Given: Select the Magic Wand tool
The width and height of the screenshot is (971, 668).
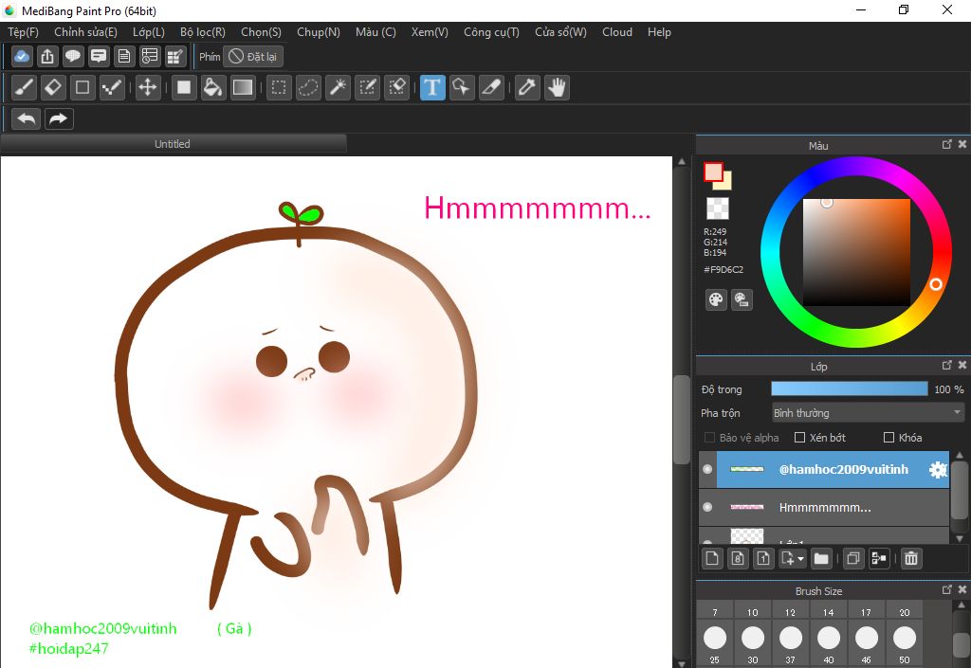Looking at the screenshot, I should [x=338, y=87].
